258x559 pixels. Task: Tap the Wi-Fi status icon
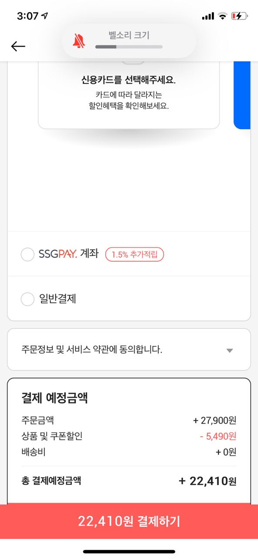tap(223, 16)
